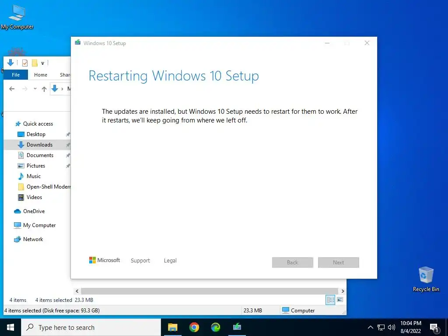
Task: Launch Google Chrome from taskbar
Action: tap(194, 327)
